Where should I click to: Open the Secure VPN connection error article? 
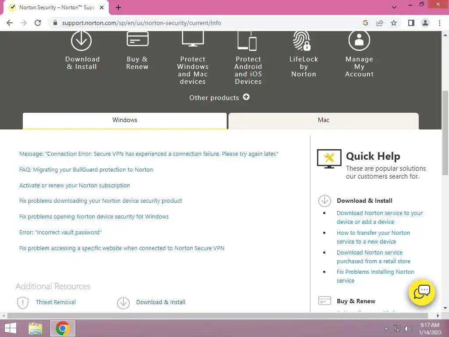pos(149,154)
